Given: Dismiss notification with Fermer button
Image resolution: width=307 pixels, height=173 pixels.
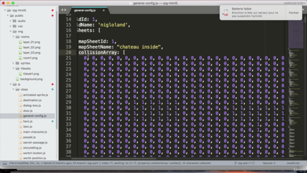Looking at the screenshot, I should 294,13.
